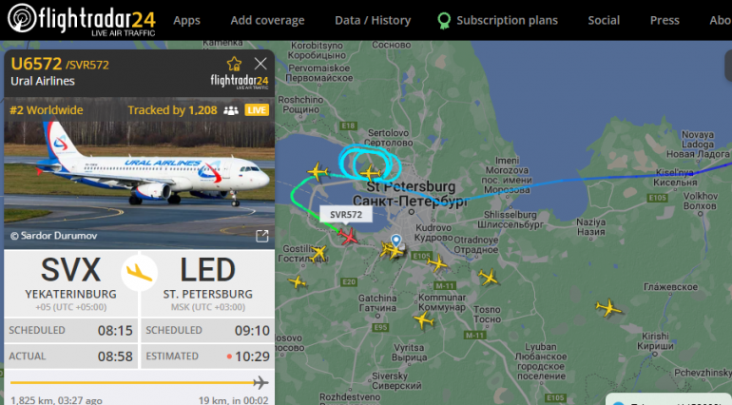Select the yellow plane near Gostilitsy

coord(318,254)
